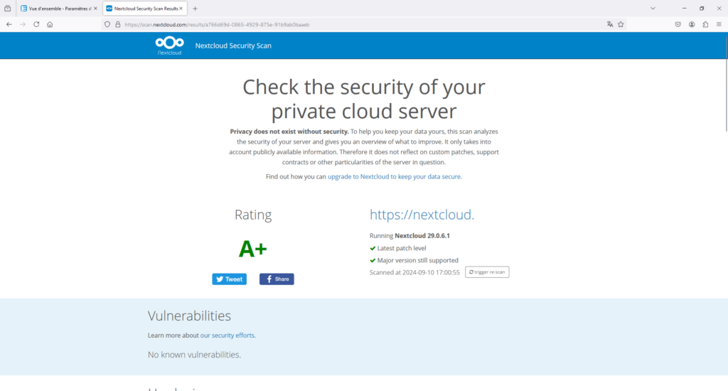
Task: Click Scanned at 2024-09-10 17:00:55 text
Action: [414, 272]
